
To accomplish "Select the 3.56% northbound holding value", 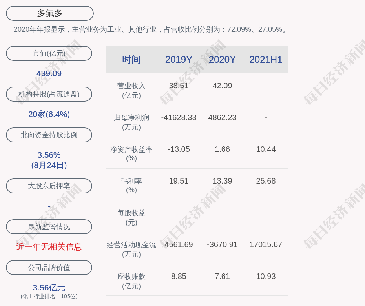I will point(49,155).
